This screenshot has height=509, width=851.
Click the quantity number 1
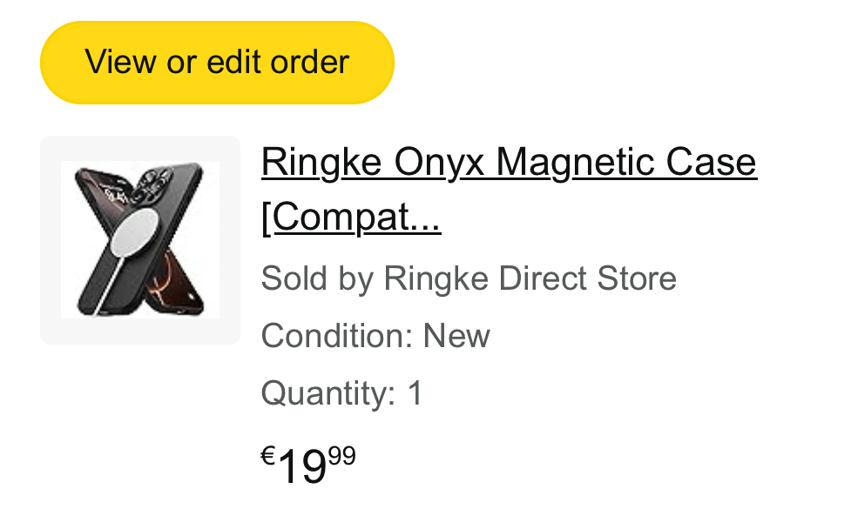415,393
